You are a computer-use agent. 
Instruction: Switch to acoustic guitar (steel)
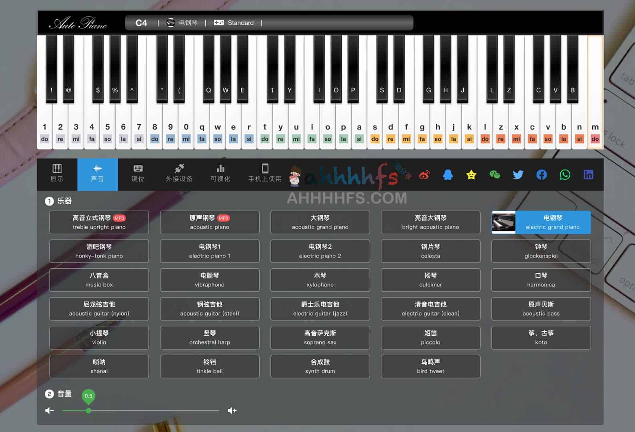click(210, 309)
